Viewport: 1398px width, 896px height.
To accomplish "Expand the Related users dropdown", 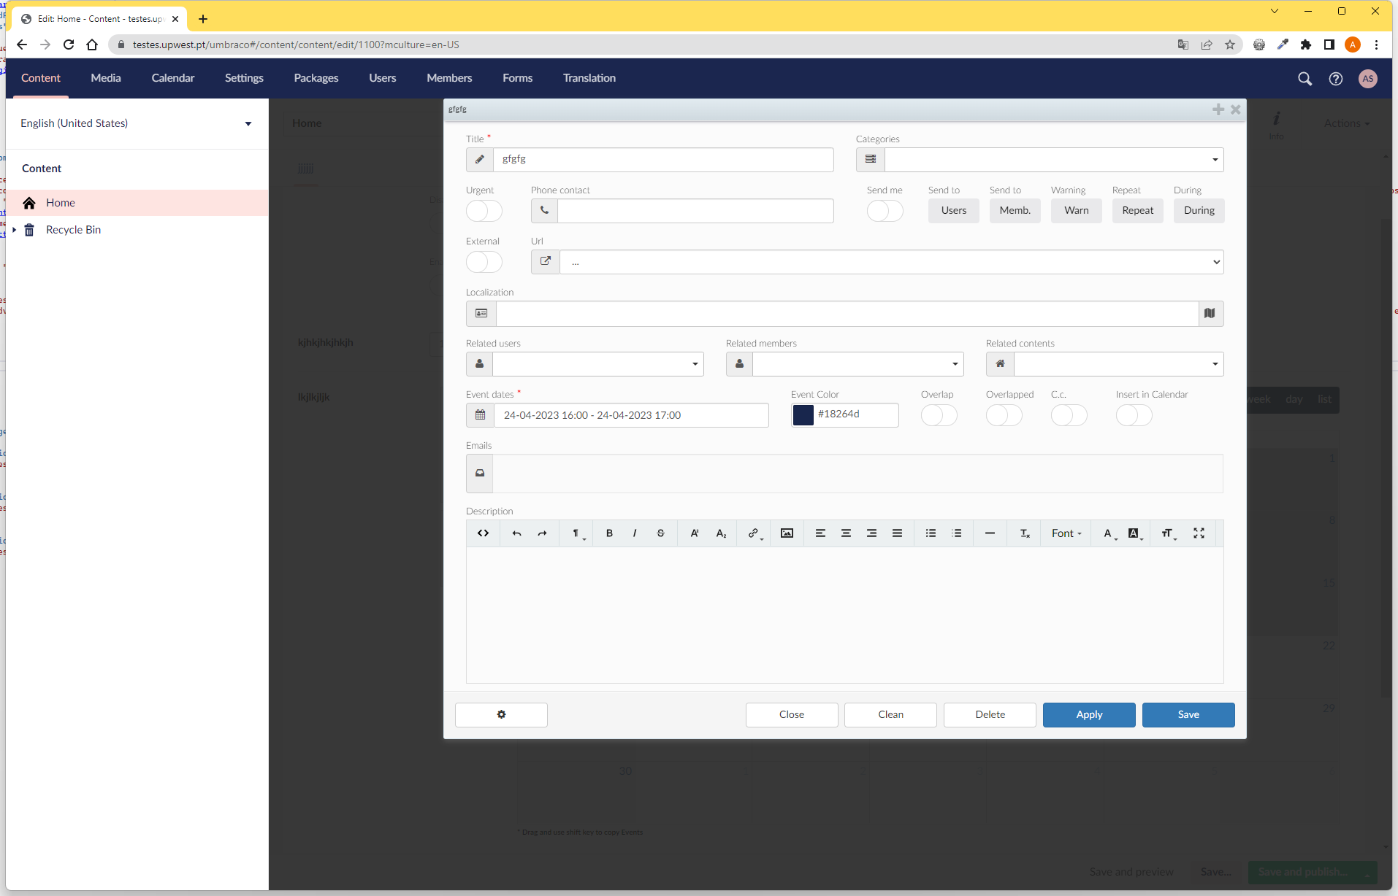I will (597, 364).
